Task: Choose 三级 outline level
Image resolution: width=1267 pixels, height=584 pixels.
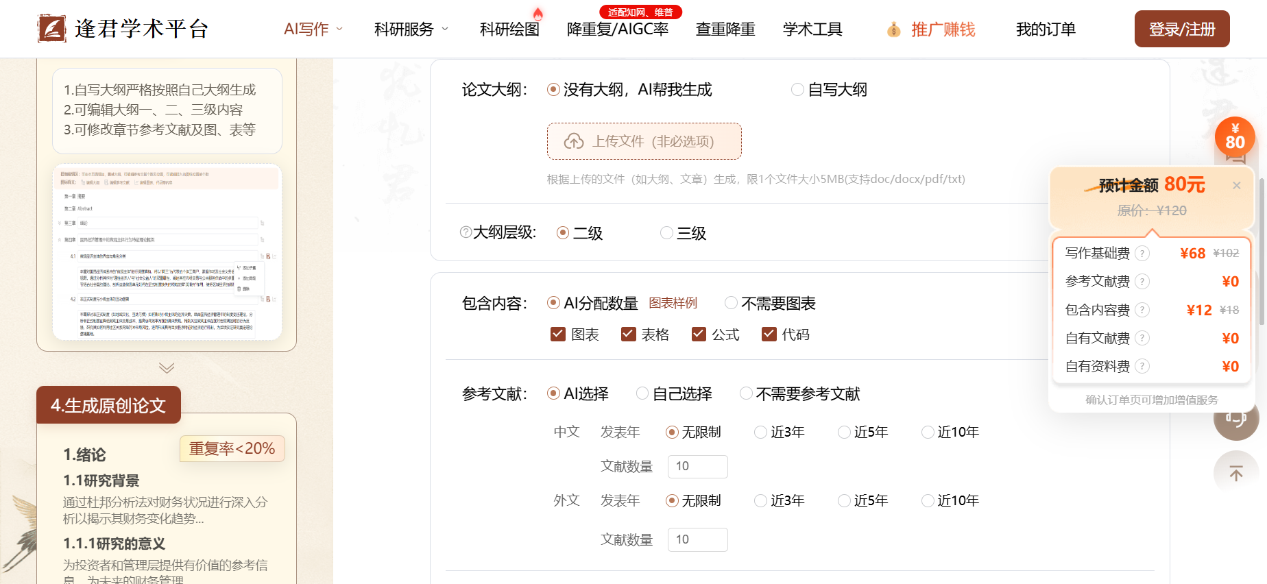Action: 683,233
